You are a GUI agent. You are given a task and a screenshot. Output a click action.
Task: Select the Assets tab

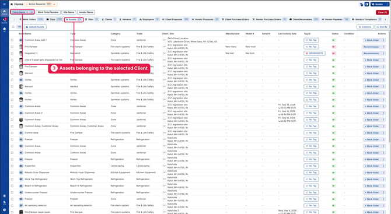(x=74, y=19)
